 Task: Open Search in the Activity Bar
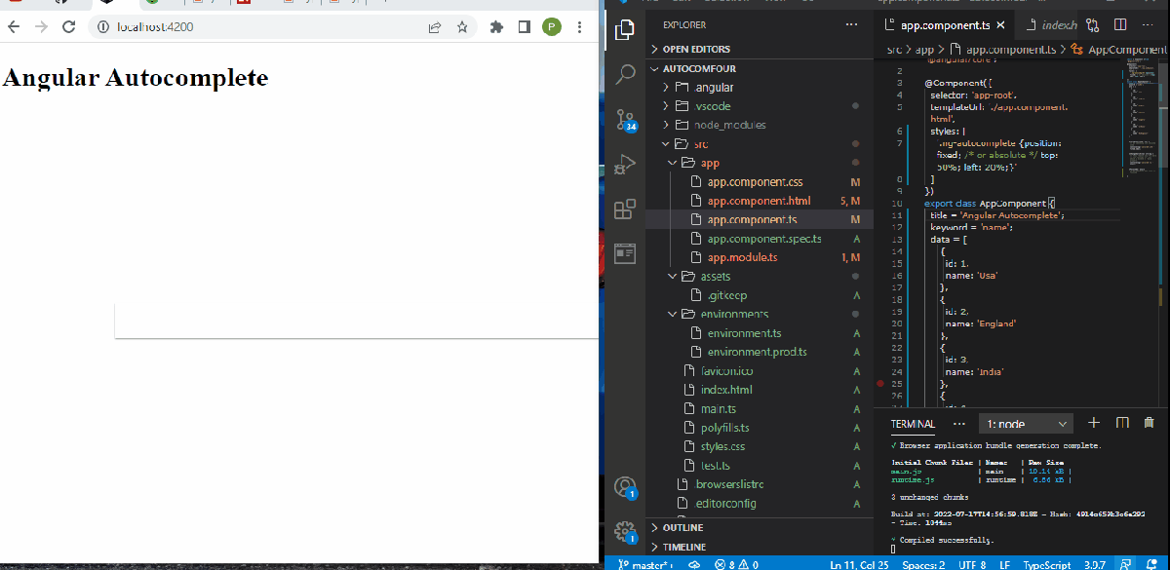[x=625, y=72]
